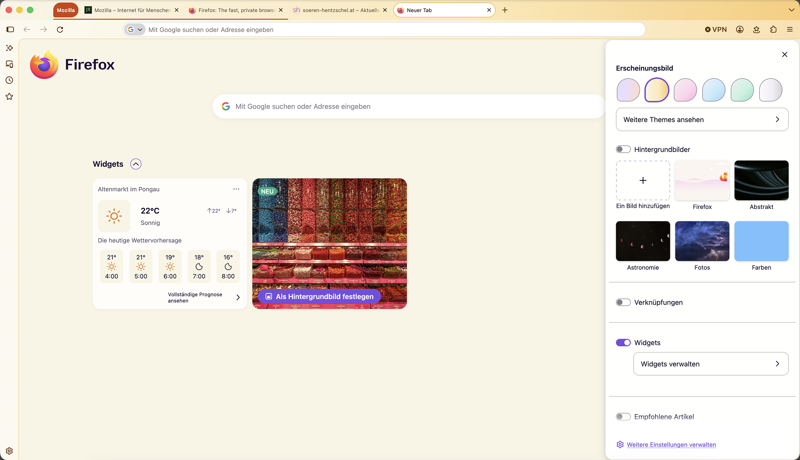800x460 pixels.
Task: Open the bookmarks sidebar star icon
Action: 10,96
